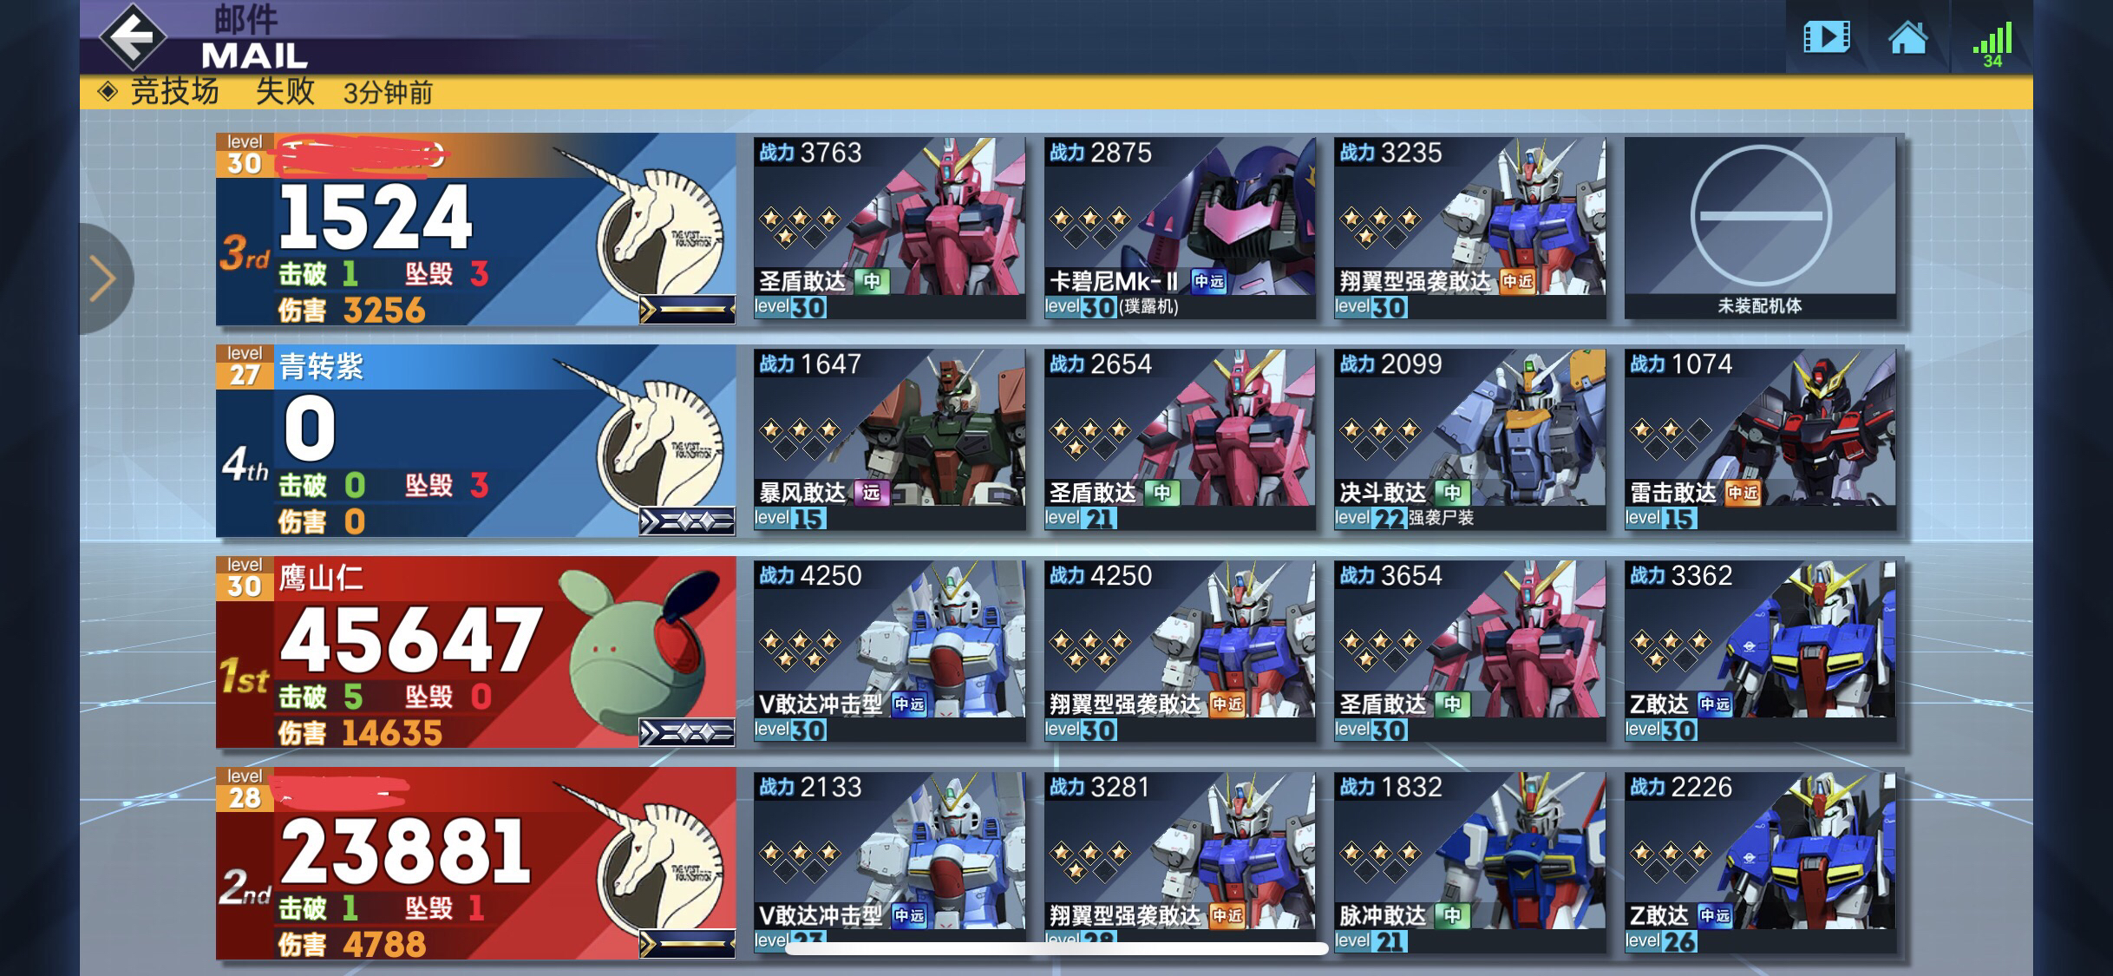The width and height of the screenshot is (2113, 976).
Task: Select the empty 未装配机体 slot
Action: click(x=1760, y=228)
